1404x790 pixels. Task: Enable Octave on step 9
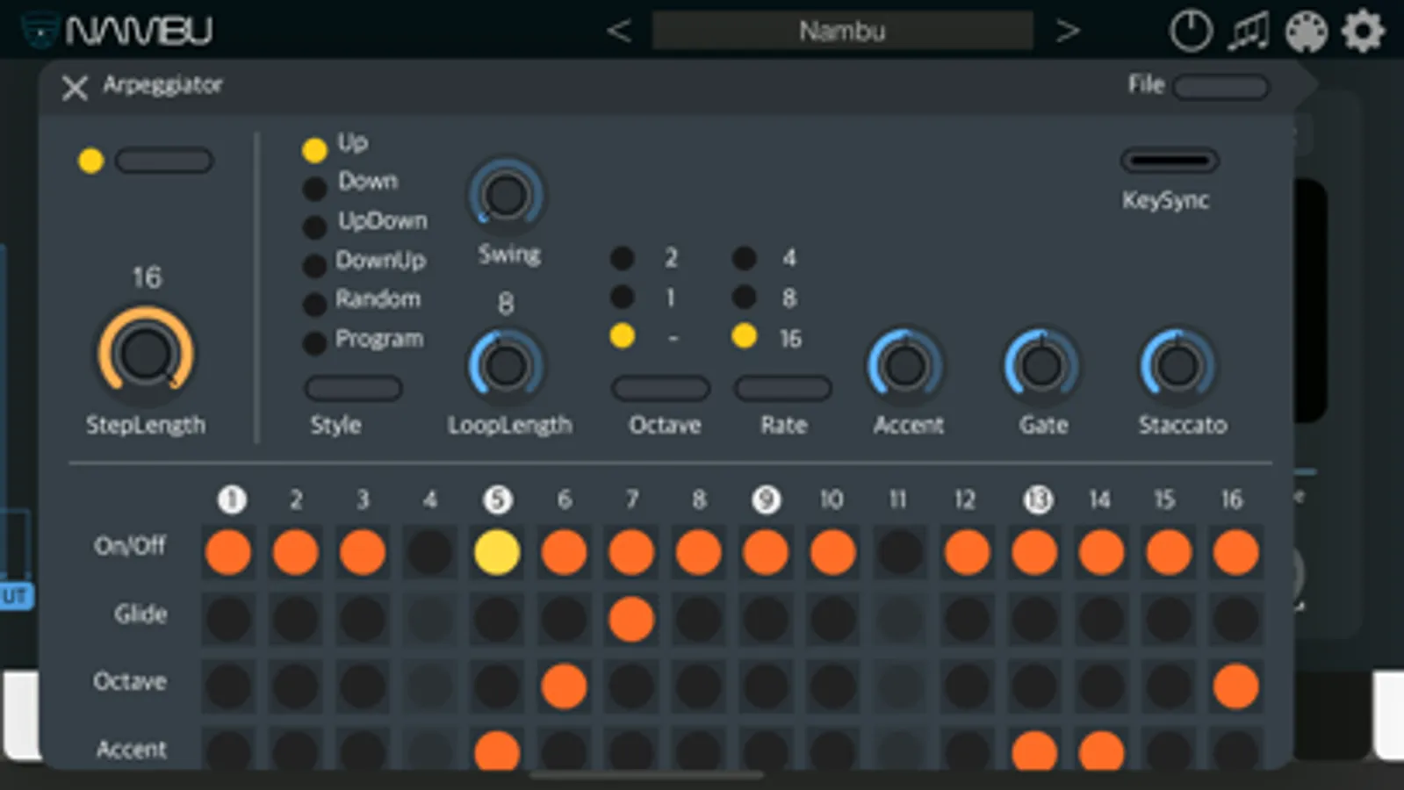pyautogui.click(x=766, y=686)
